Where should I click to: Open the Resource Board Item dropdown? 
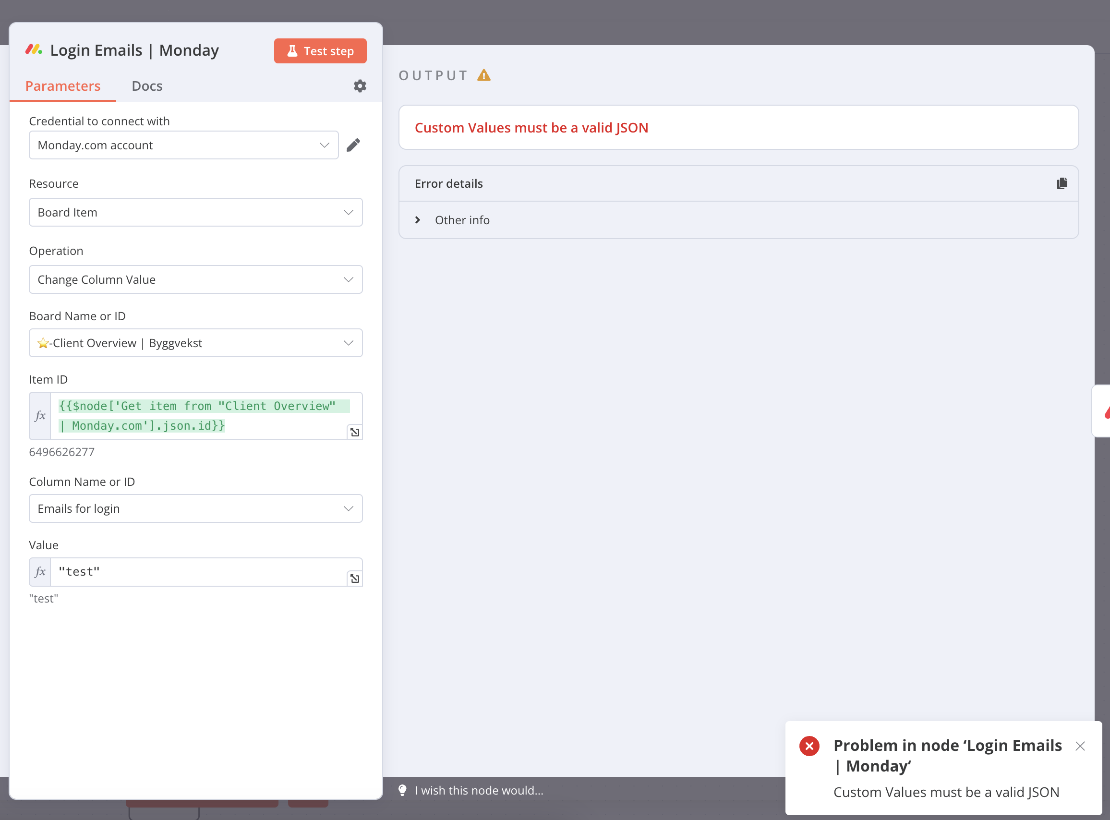point(195,213)
